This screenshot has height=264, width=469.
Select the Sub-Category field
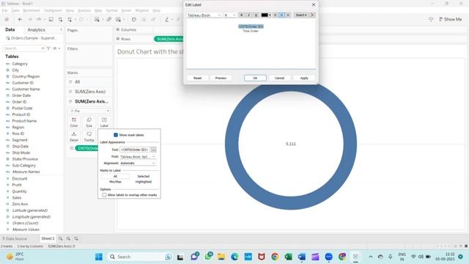(24, 165)
